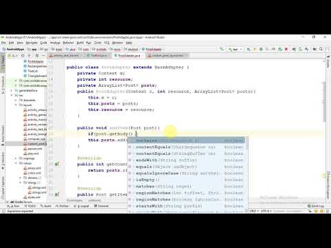Screen dimensions: 331x248
Task: Collapse the drawable folder in project tree
Action: coord(16,100)
